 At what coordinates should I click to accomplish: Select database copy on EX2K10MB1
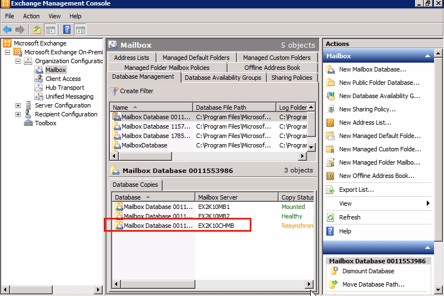coord(213,207)
